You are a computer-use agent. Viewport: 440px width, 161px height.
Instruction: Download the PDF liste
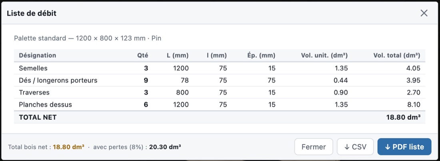pyautogui.click(x=404, y=147)
